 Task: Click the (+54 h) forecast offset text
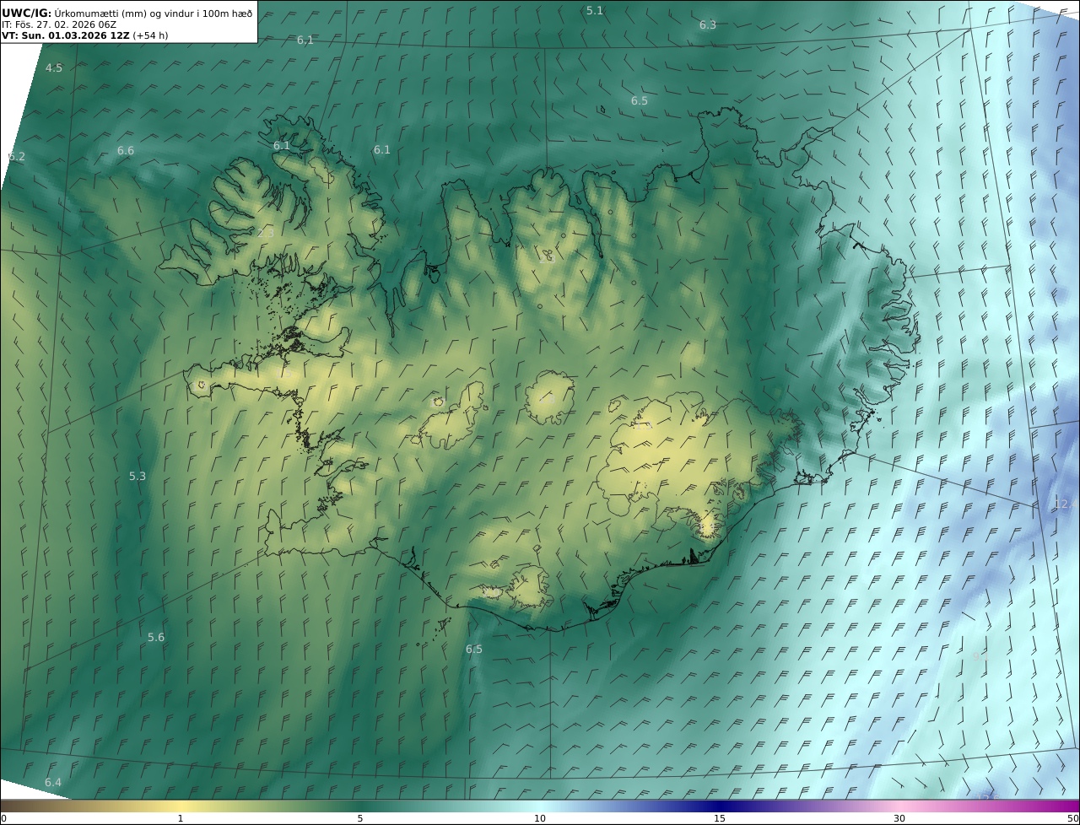[150, 35]
